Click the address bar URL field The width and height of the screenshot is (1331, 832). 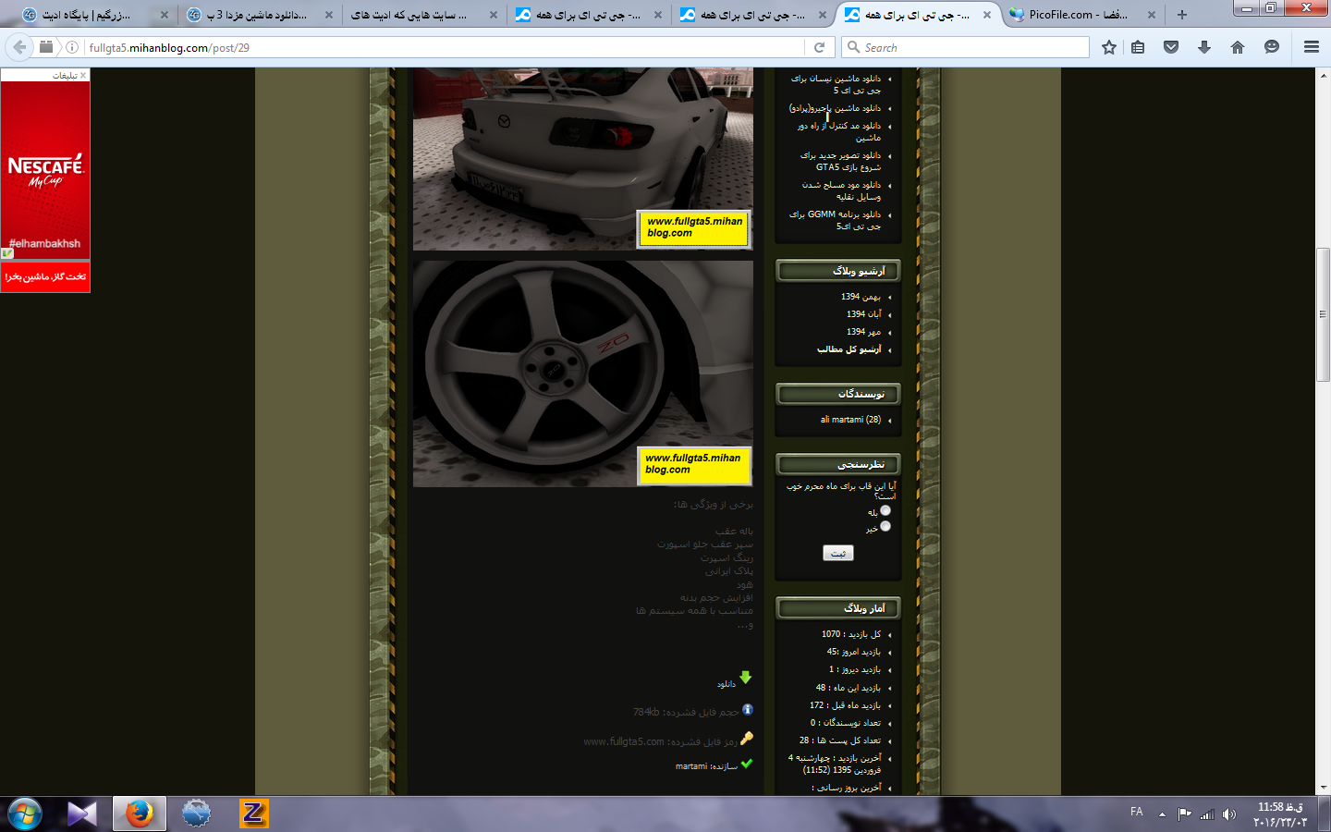point(444,47)
